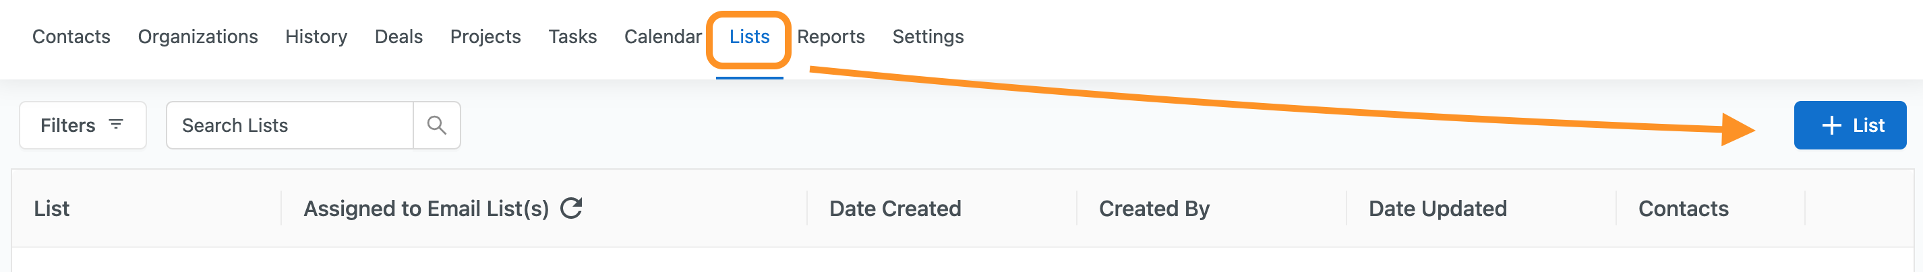Screen dimensions: 1923x272
Task: View the Calendar tab
Action: click(x=663, y=36)
